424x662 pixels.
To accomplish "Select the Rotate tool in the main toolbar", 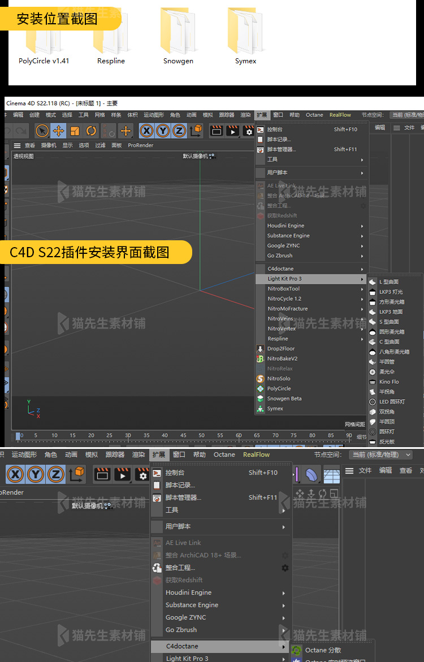I will point(91,131).
